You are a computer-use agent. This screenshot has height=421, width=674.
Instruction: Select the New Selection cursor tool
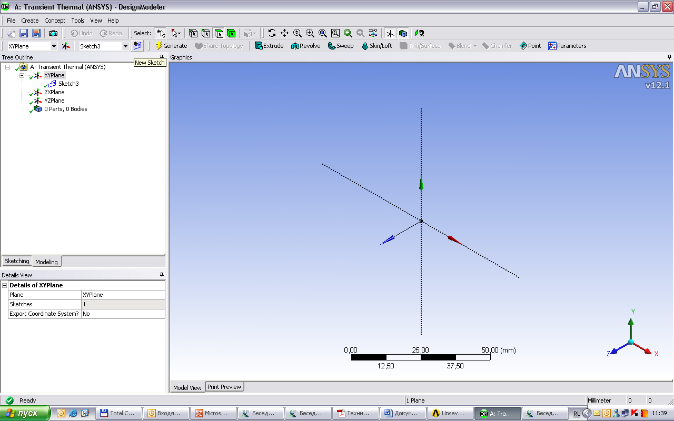[x=161, y=33]
